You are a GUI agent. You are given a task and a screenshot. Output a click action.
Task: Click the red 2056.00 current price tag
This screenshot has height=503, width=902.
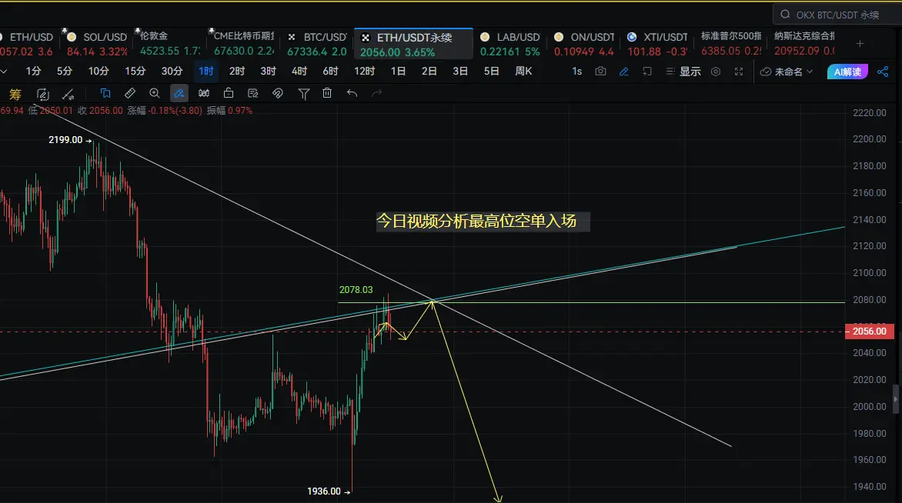point(869,331)
